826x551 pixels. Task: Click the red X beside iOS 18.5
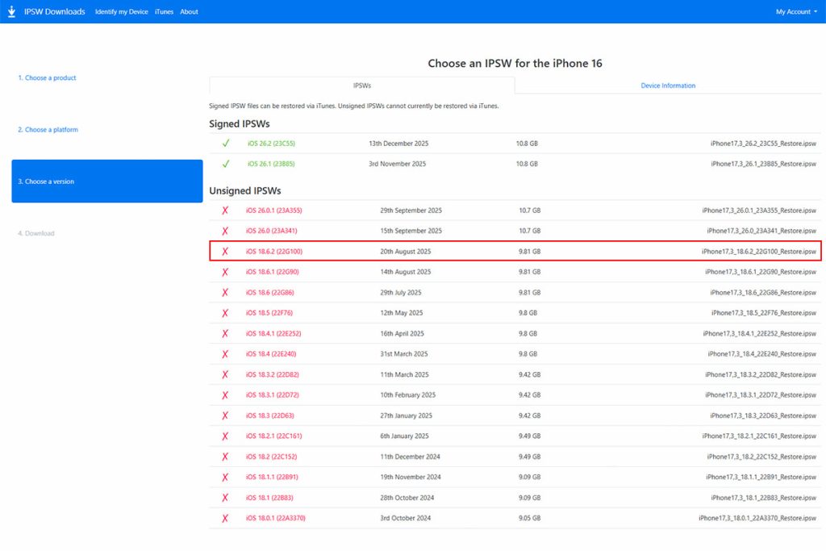pyautogui.click(x=226, y=312)
